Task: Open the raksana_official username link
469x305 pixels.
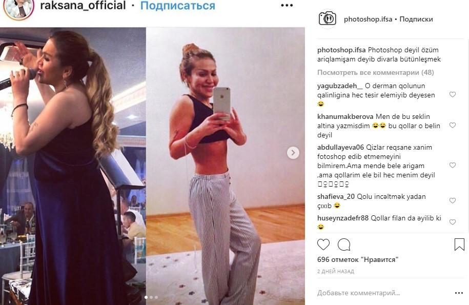Action: [x=83, y=5]
